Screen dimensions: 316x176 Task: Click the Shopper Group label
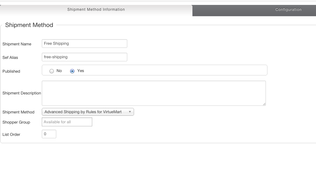[16, 122]
